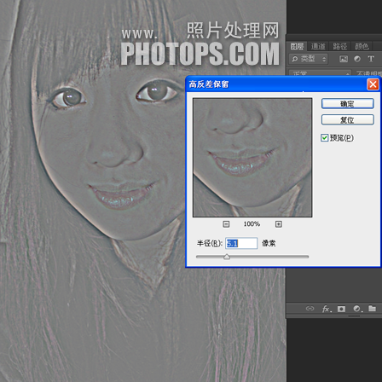This screenshot has height=382, width=382.
Task: Click the link layers icon
Action: 310,309
